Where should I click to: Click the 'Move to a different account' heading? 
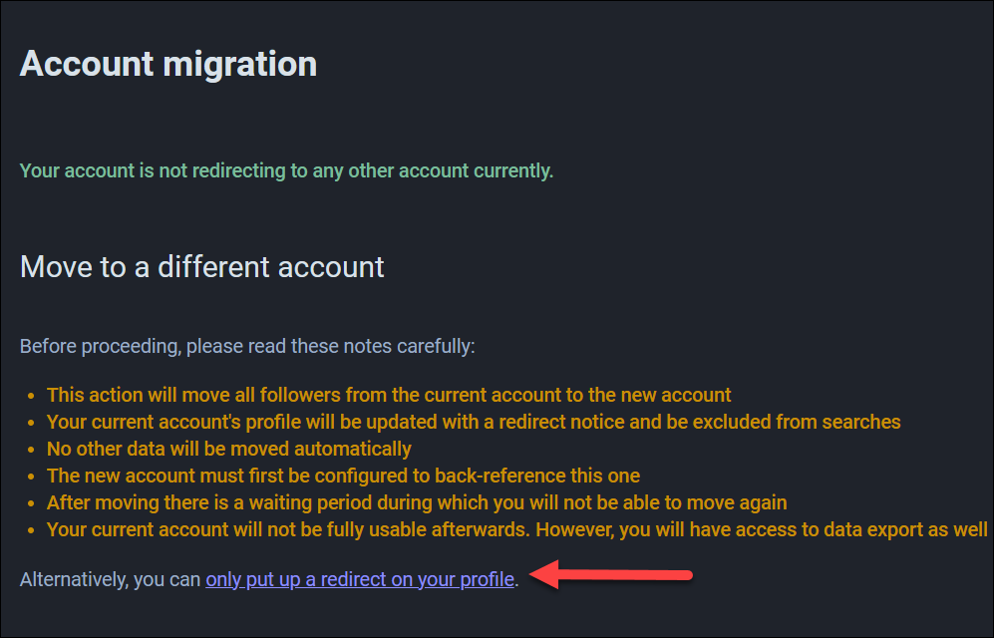tap(201, 267)
